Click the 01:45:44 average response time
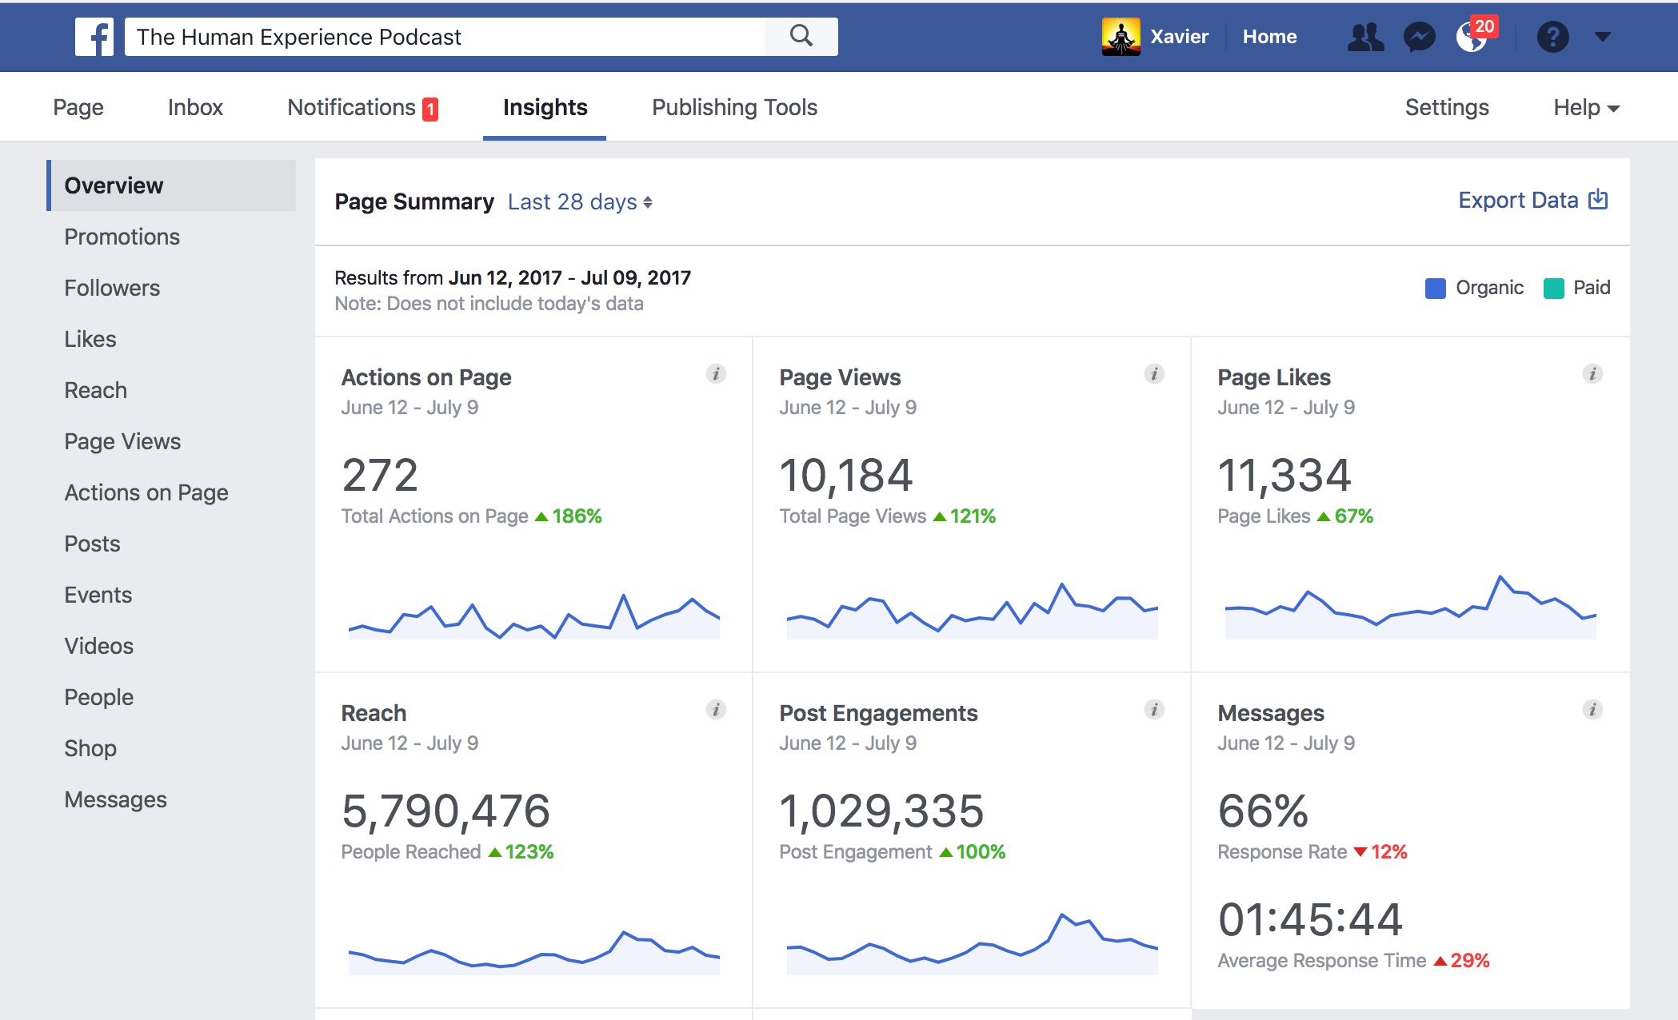The image size is (1678, 1020). coord(1310,919)
